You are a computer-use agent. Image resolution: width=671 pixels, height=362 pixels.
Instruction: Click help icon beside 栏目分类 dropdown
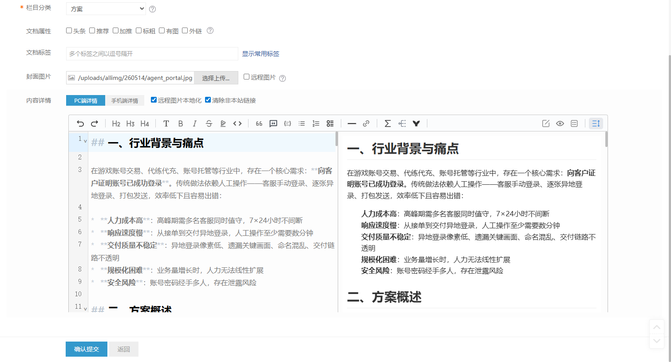pos(153,9)
